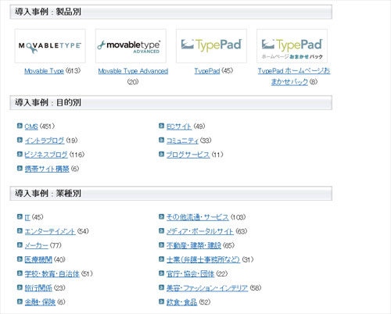The width and height of the screenshot is (391, 314).
Task: Click the arrow icon beside その他流通・サービス
Action: tap(161, 216)
